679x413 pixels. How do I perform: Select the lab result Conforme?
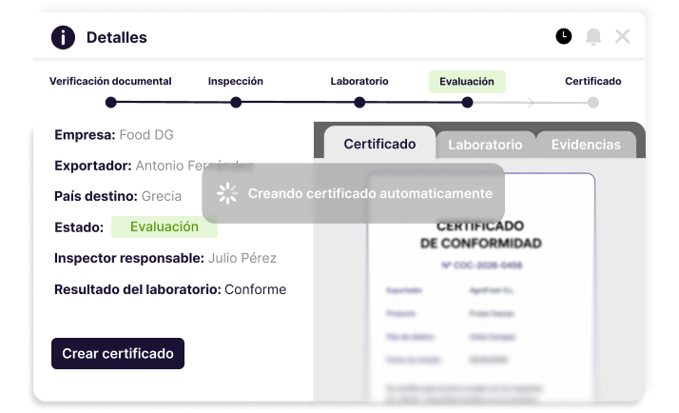255,289
